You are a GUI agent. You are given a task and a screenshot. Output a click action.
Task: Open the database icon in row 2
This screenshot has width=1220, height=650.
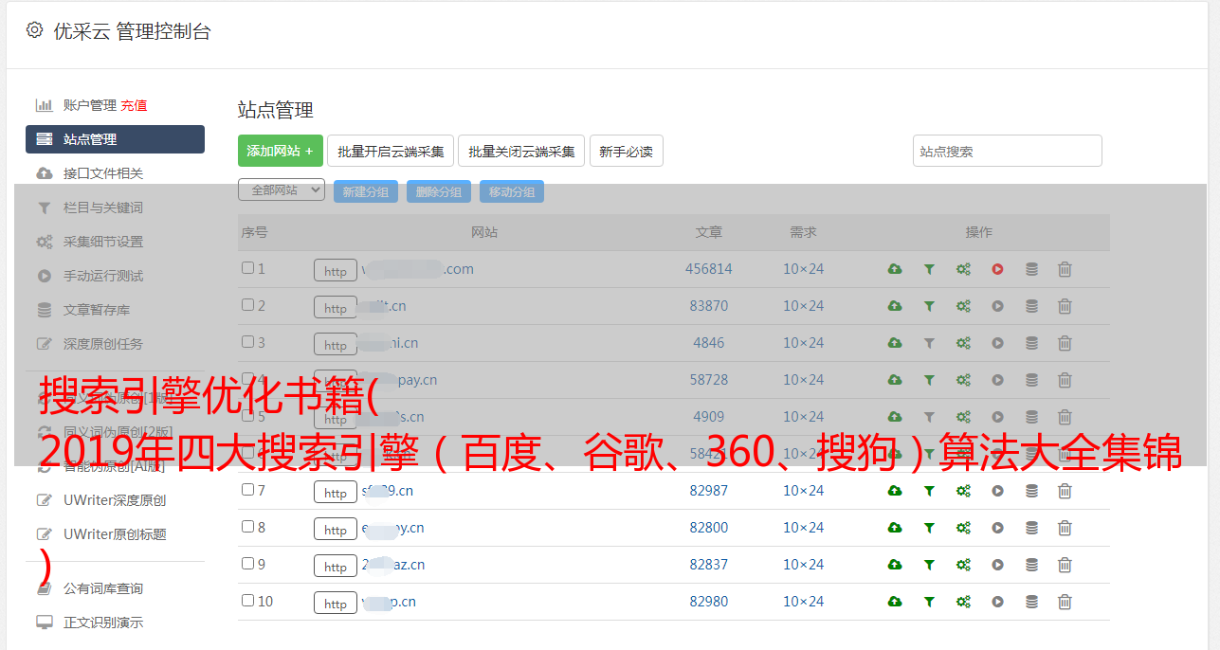coord(1031,306)
